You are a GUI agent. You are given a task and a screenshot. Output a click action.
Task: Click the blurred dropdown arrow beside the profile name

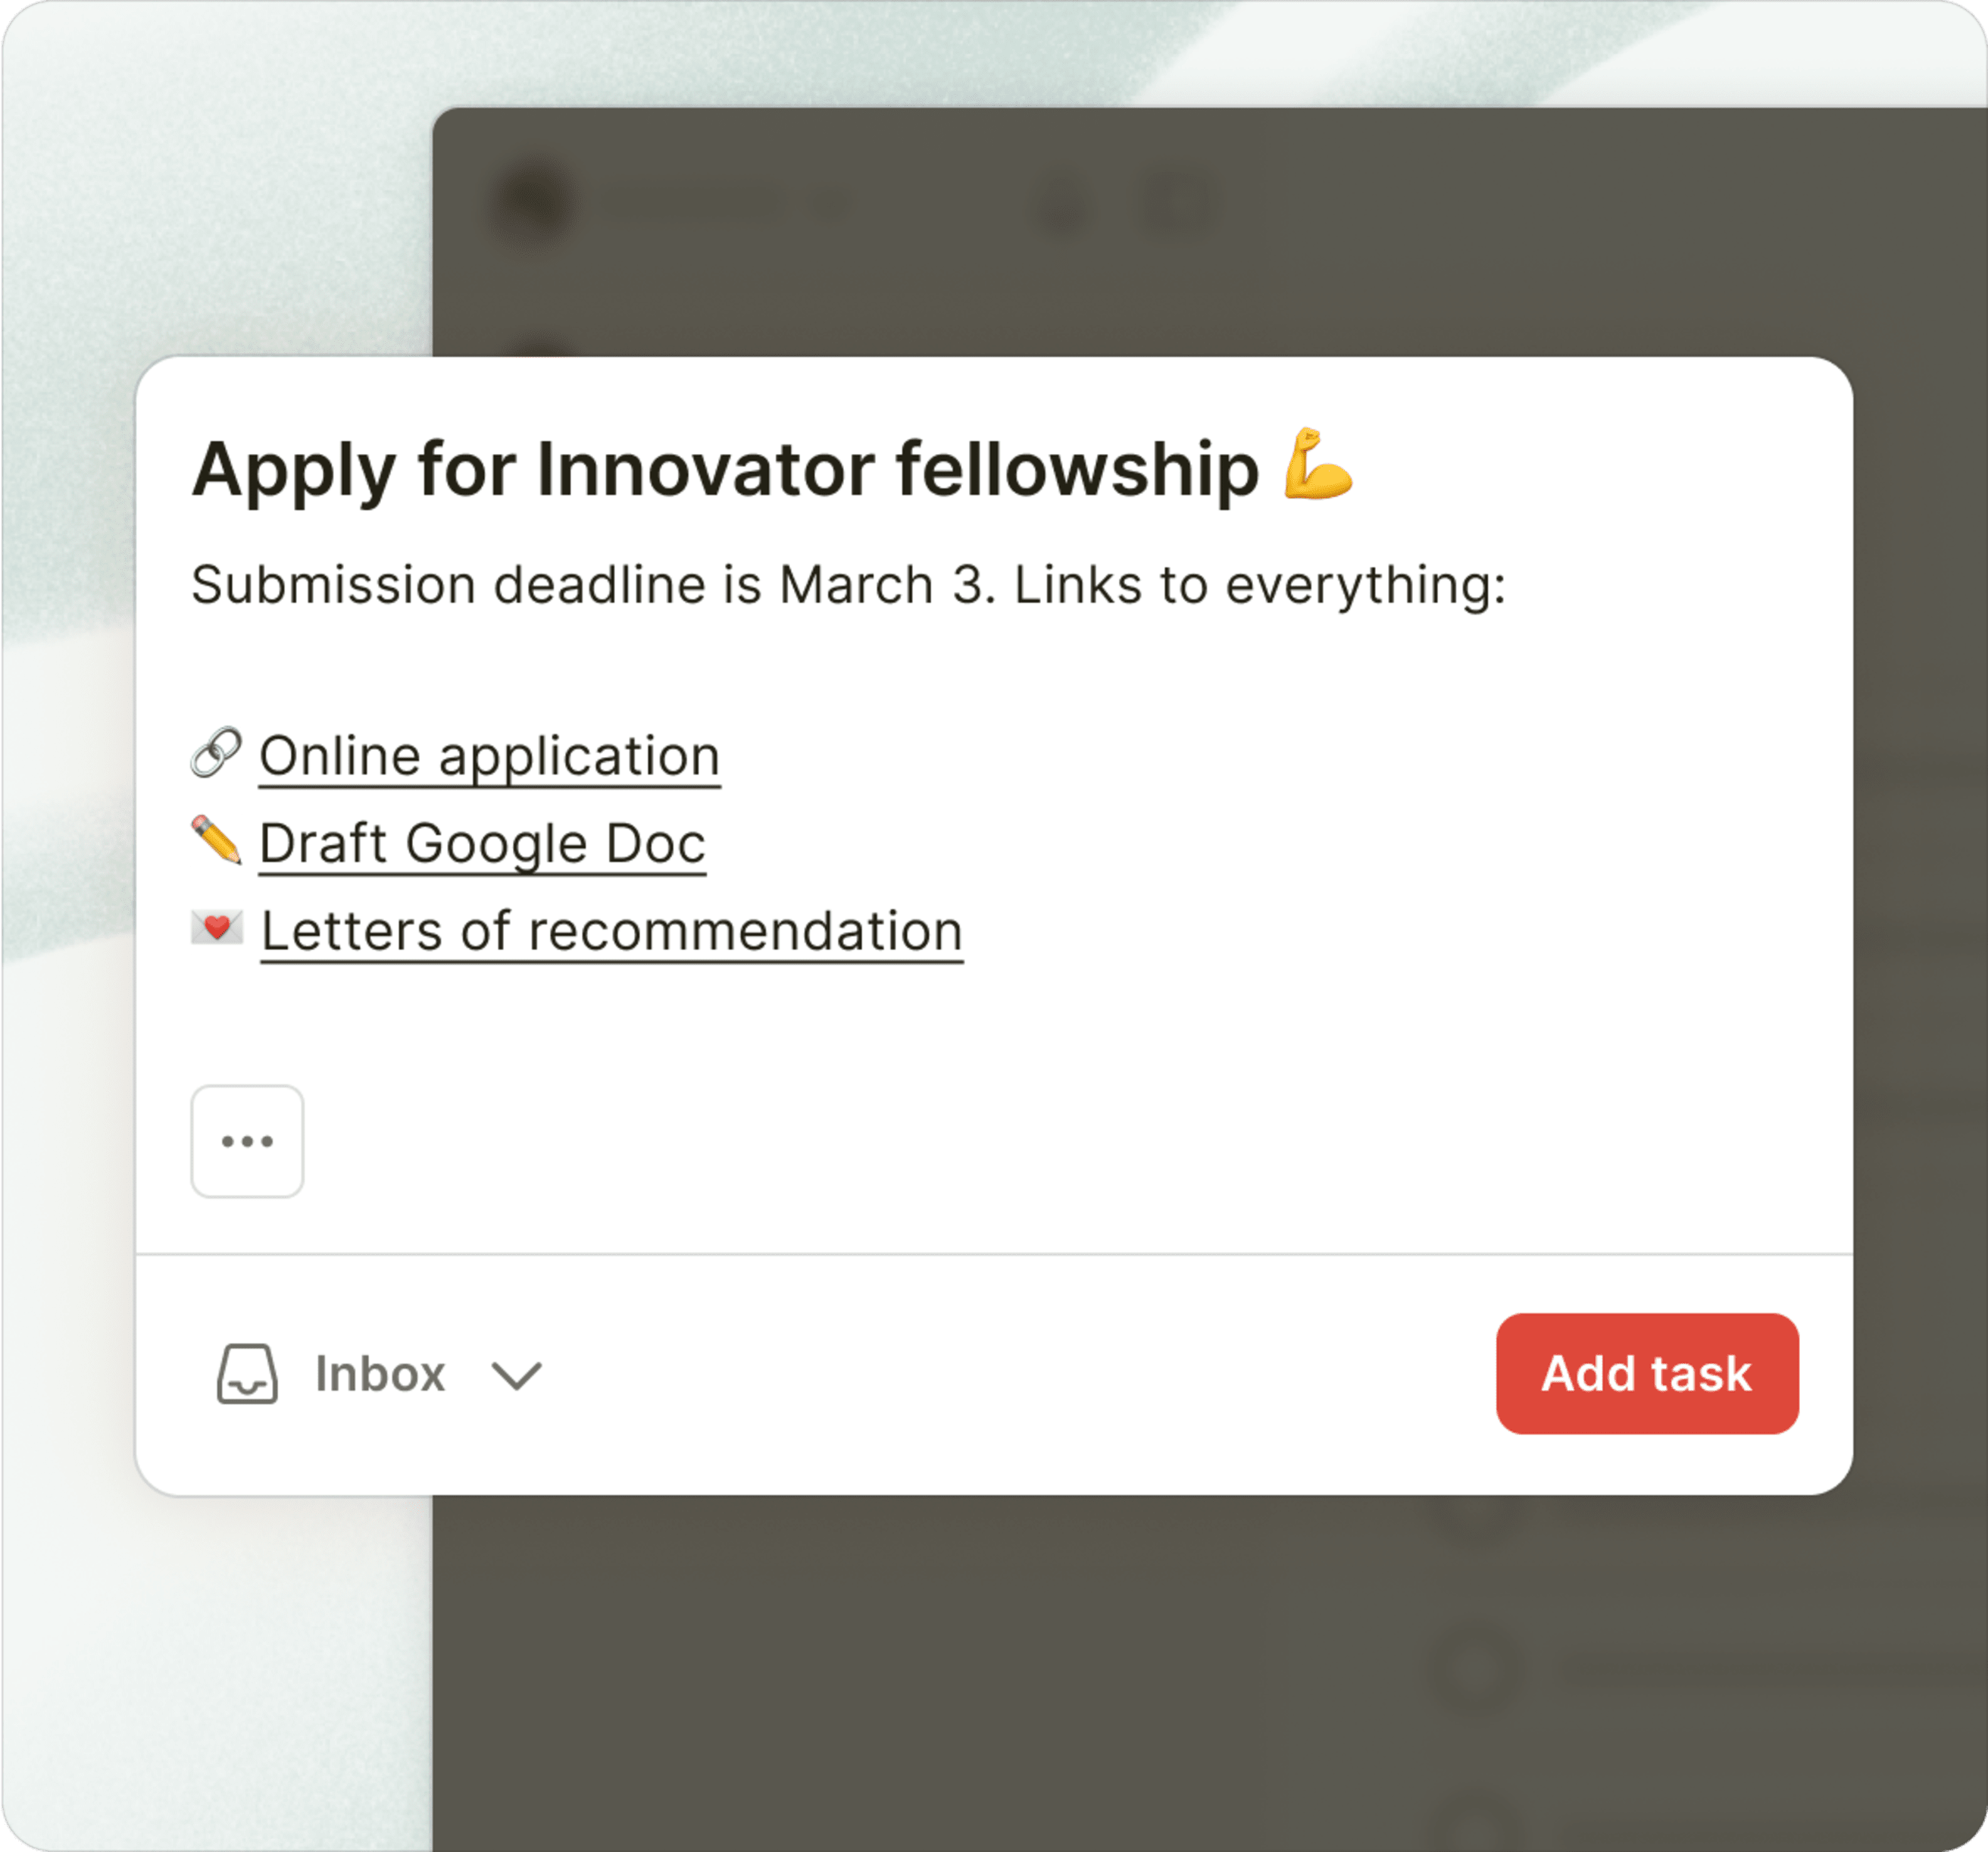pyautogui.click(x=829, y=204)
